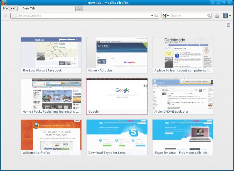This screenshot has width=234, height=171.
Task: Run search with the magnifier icon
Action: pyautogui.click(x=209, y=16)
